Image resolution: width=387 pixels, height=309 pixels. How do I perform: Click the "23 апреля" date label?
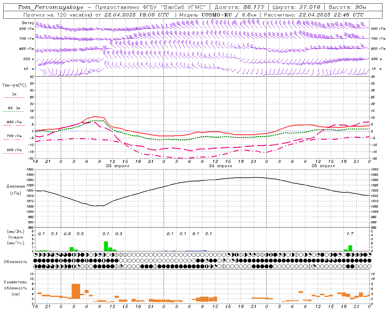coord(117,166)
